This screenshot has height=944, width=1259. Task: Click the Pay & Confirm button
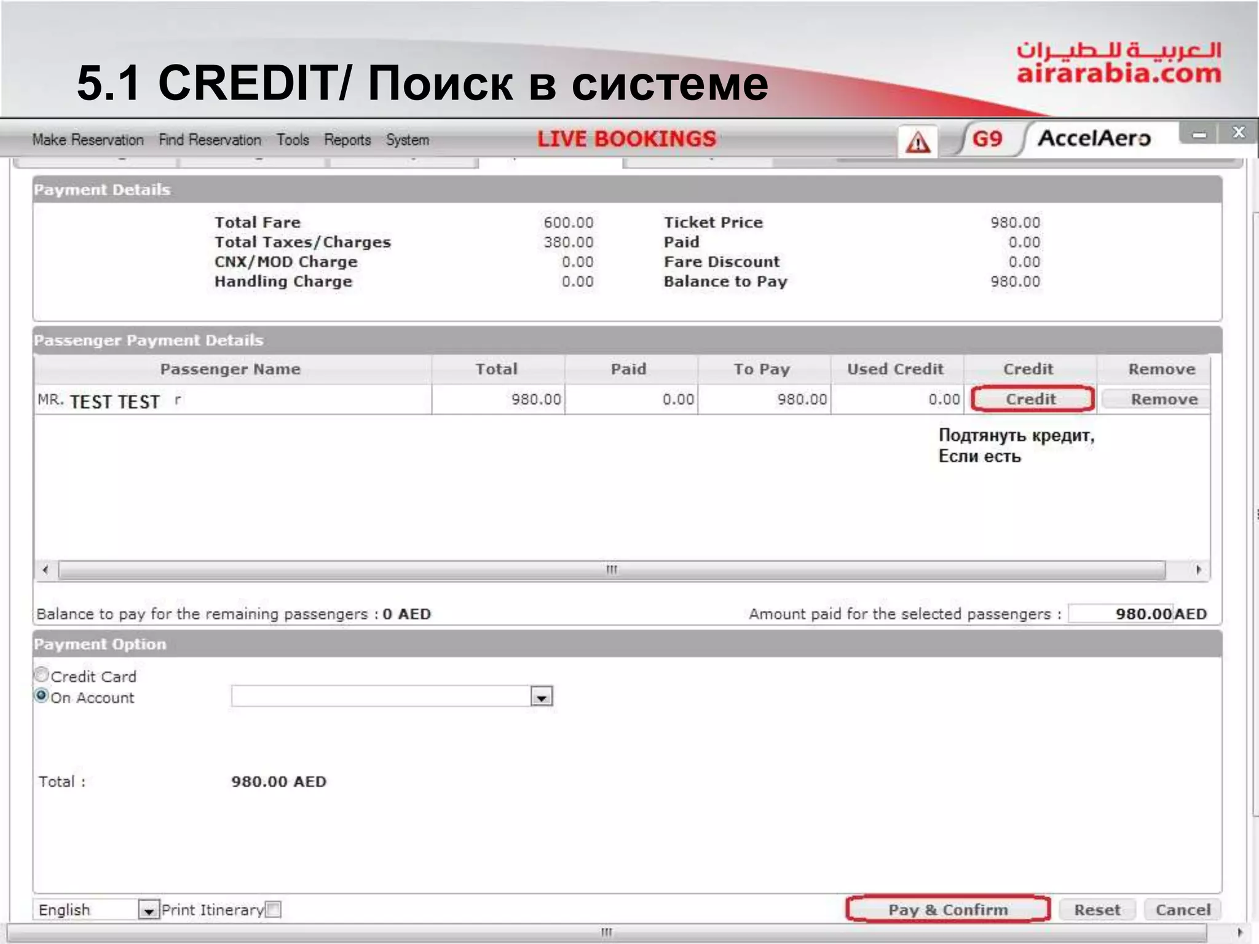tap(948, 910)
